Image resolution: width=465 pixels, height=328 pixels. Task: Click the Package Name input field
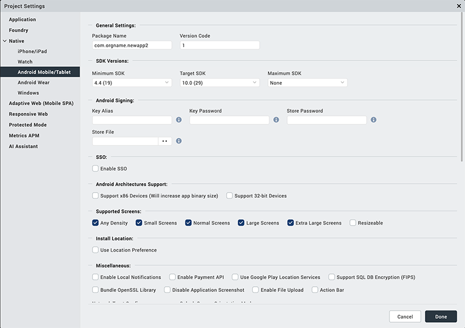[131, 45]
